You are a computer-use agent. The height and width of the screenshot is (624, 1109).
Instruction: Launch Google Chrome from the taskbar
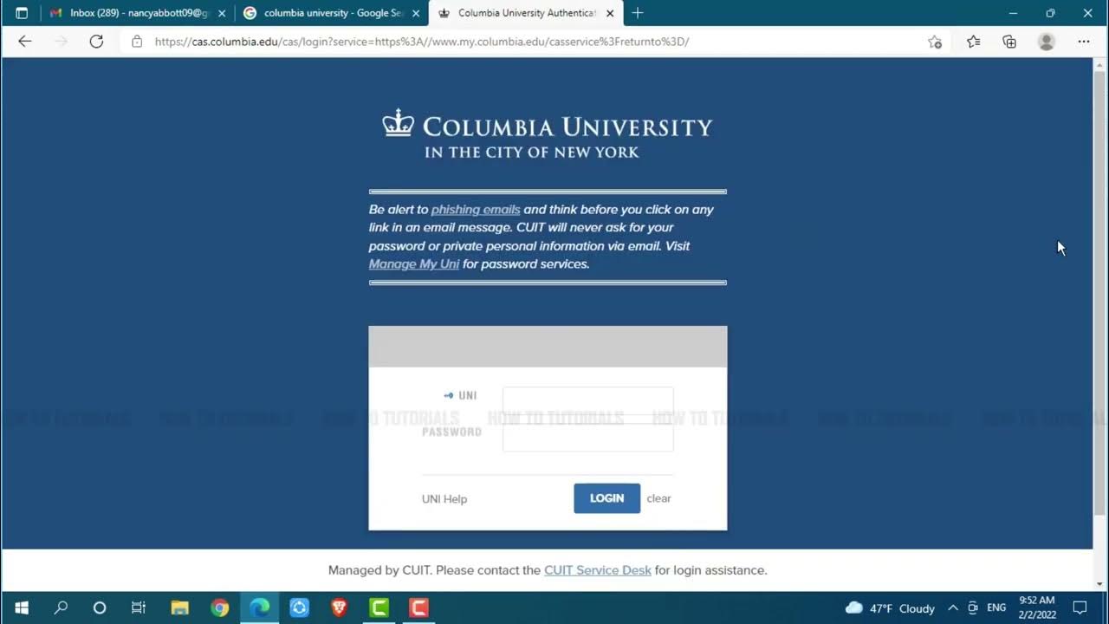pos(219,608)
